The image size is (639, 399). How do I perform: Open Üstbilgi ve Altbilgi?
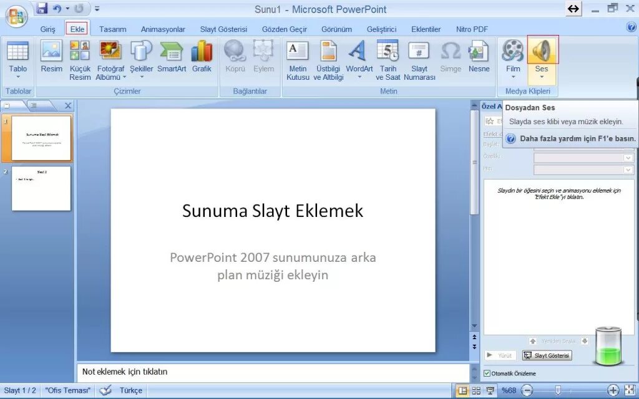click(x=328, y=60)
